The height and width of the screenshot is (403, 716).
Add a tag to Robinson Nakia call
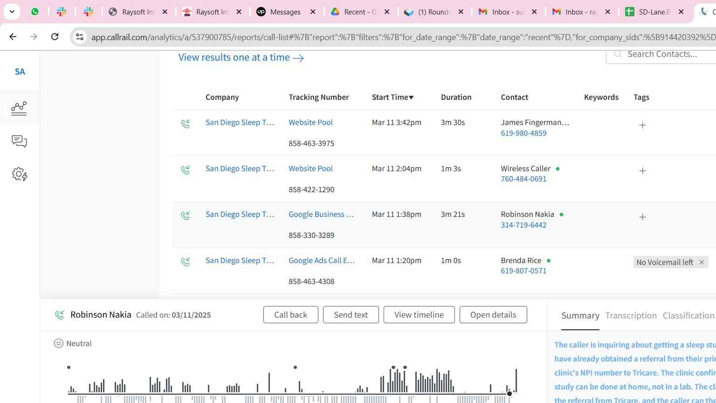coord(642,217)
